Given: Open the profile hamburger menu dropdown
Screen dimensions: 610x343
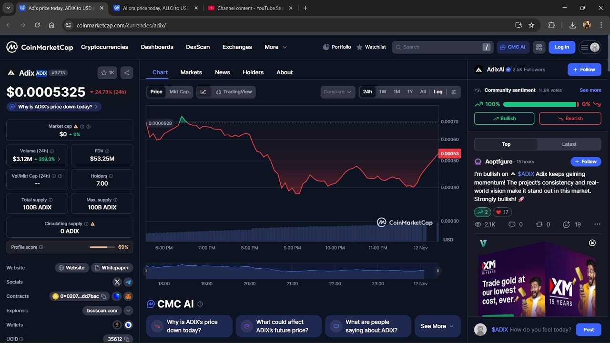Looking at the screenshot, I should click(x=590, y=47).
